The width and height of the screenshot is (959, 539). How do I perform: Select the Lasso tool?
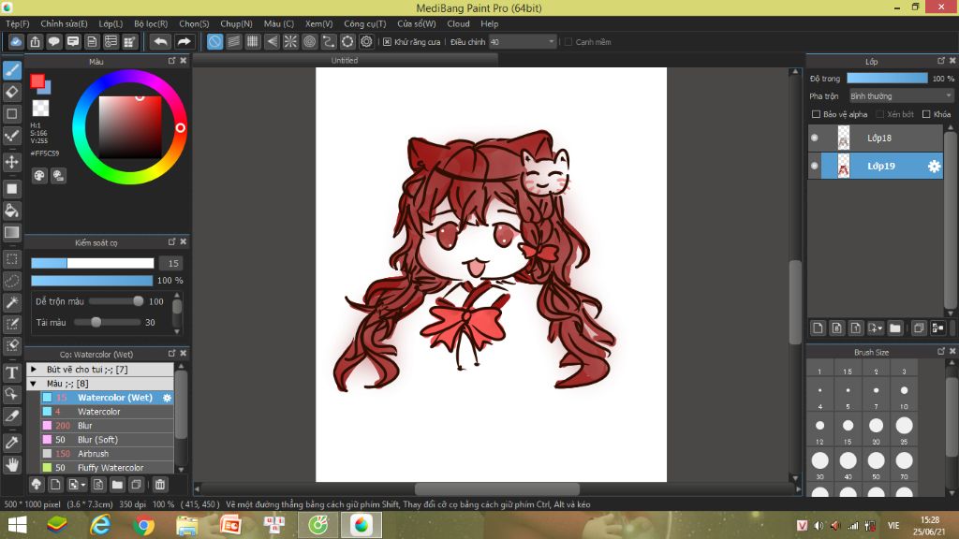point(11,281)
